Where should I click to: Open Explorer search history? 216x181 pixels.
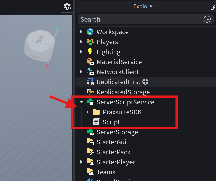207,19
